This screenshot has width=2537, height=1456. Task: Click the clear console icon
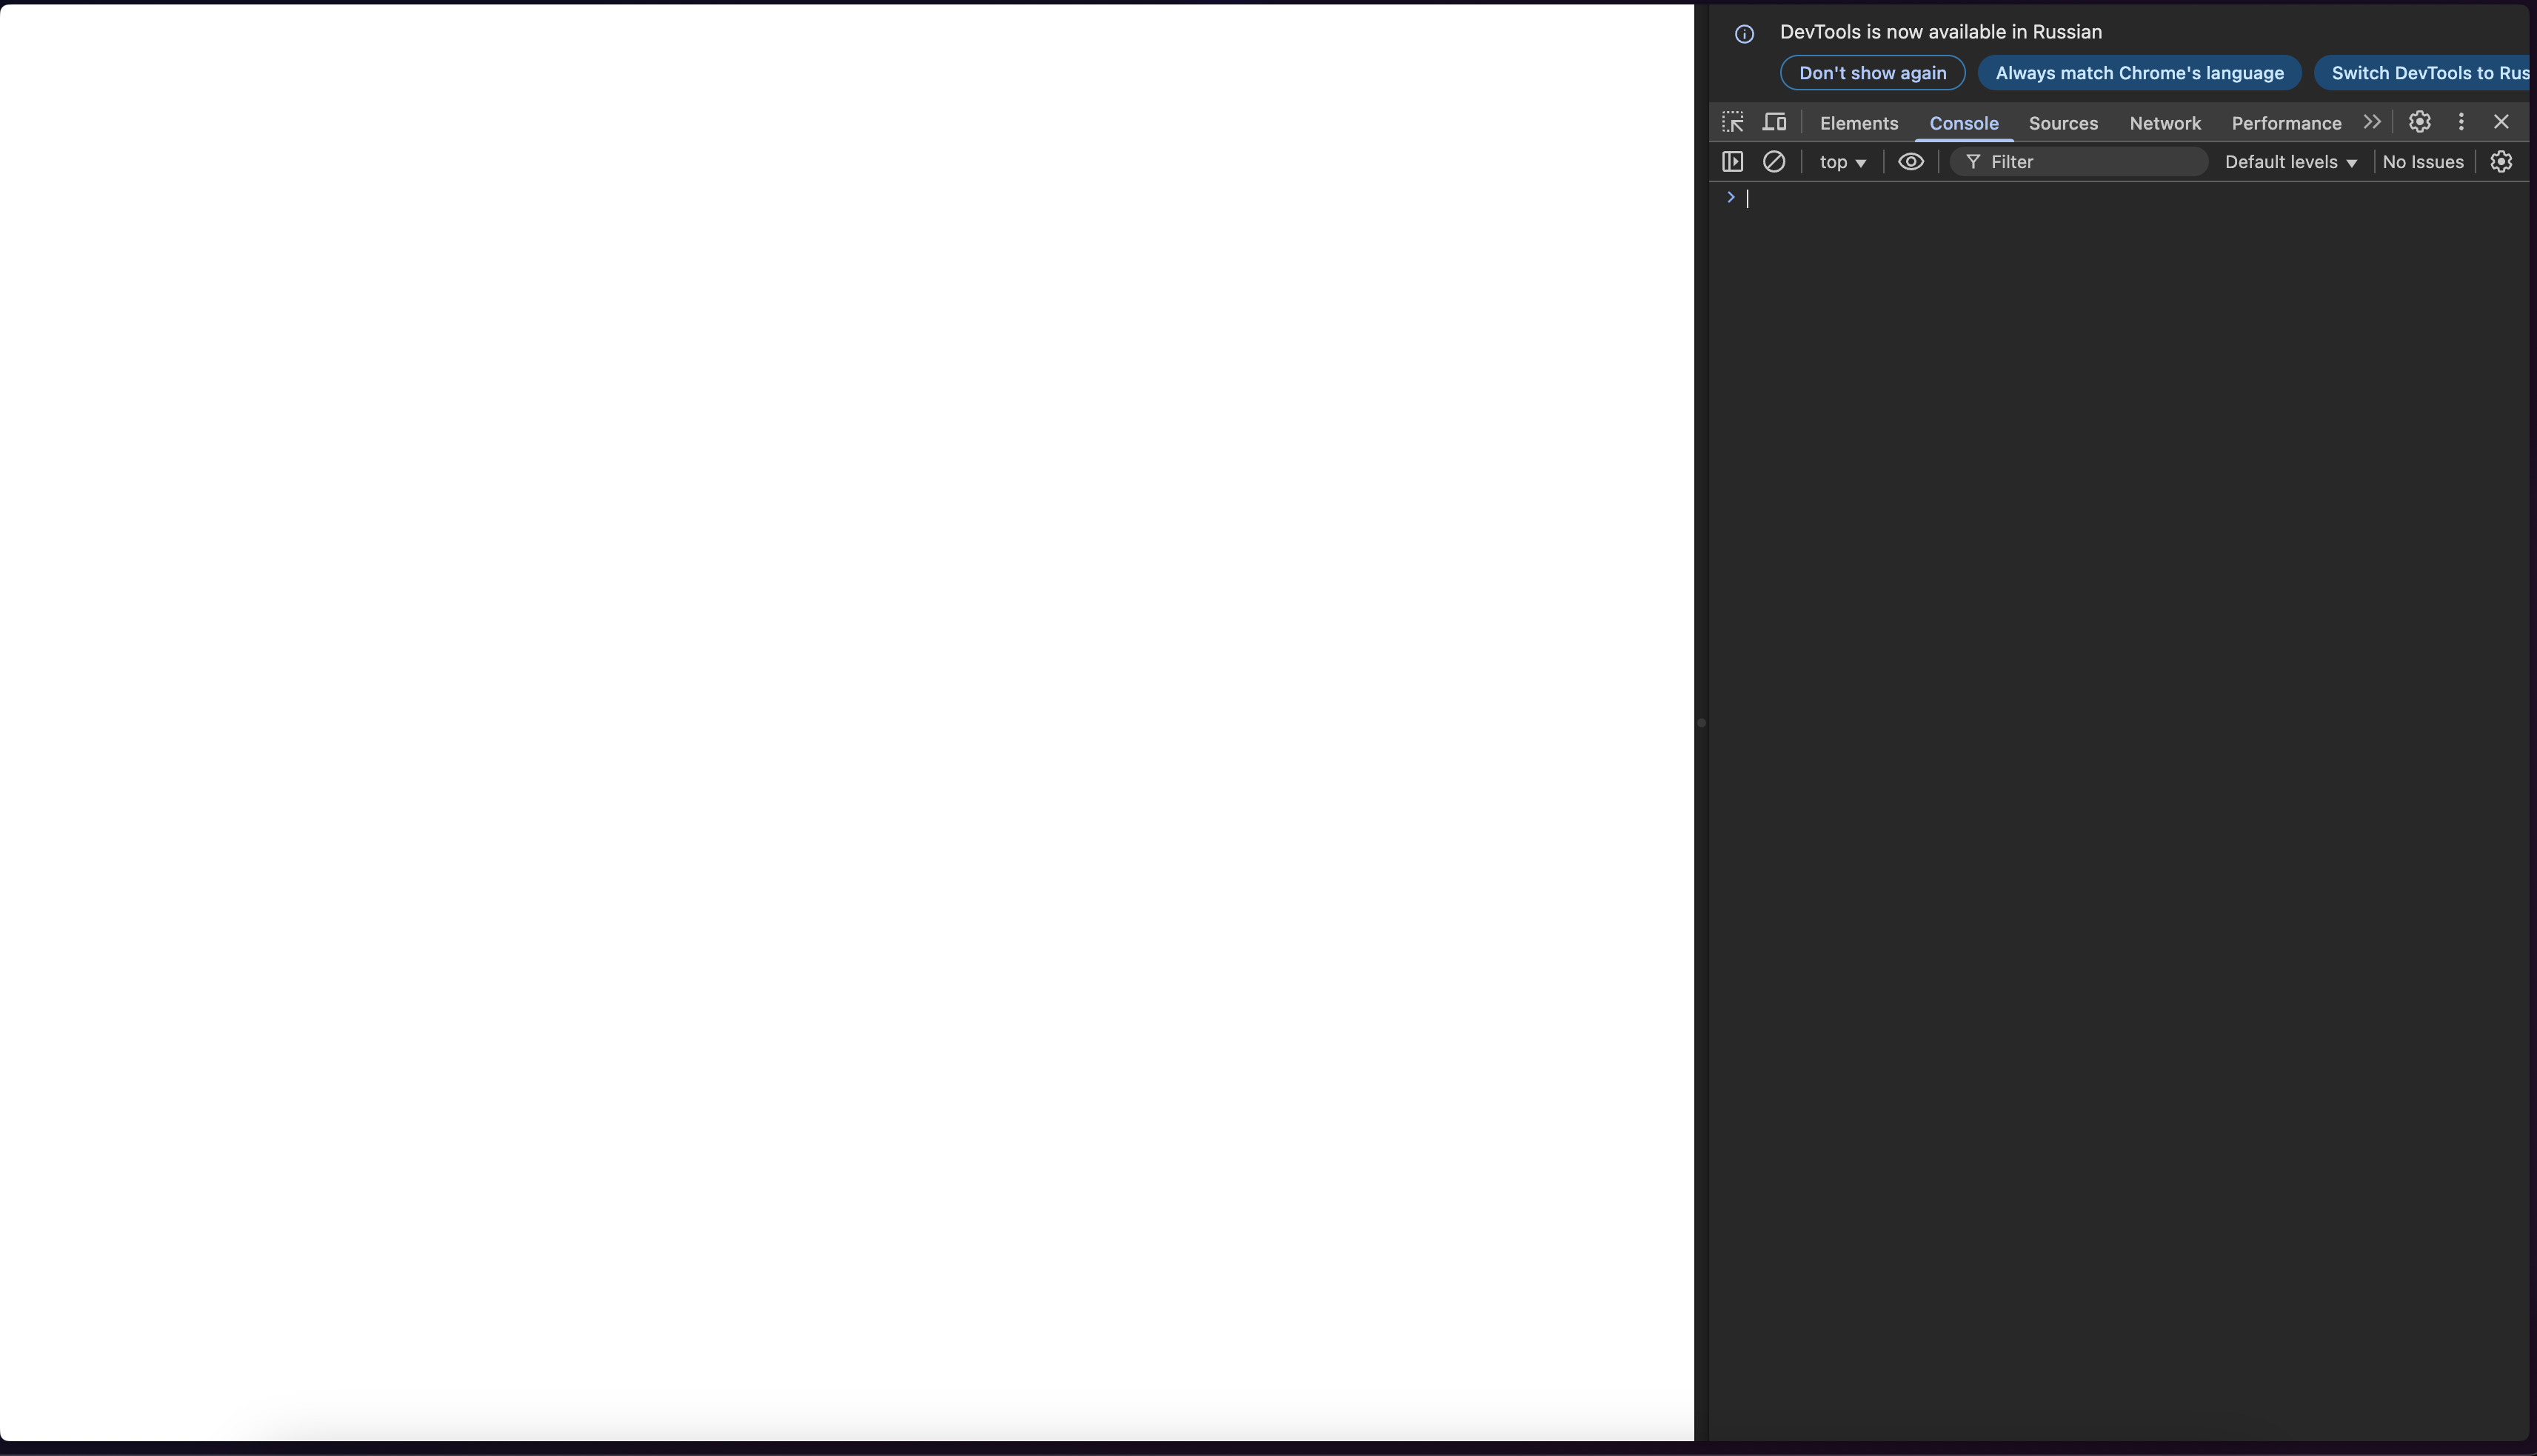[1774, 162]
